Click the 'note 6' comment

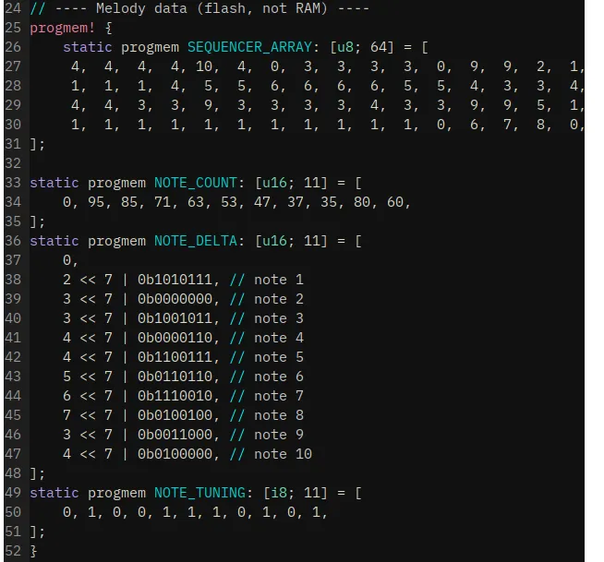tap(279, 377)
